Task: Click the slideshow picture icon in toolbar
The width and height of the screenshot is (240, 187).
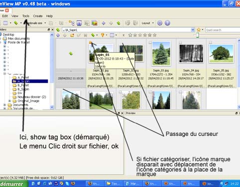Action: tap(95, 23)
